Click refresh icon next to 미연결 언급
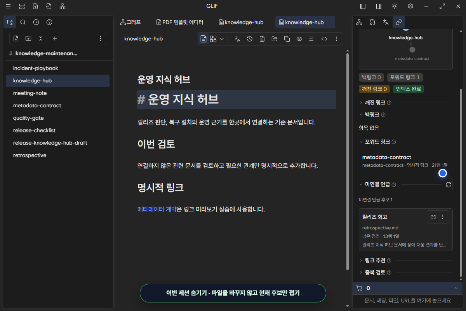Image resolution: width=466 pixels, height=311 pixels. 448,185
